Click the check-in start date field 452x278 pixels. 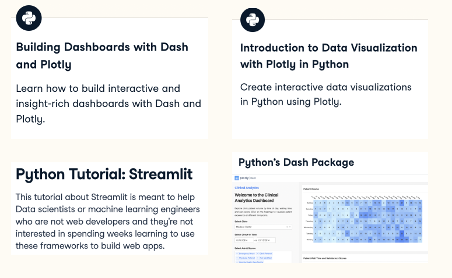(244, 240)
